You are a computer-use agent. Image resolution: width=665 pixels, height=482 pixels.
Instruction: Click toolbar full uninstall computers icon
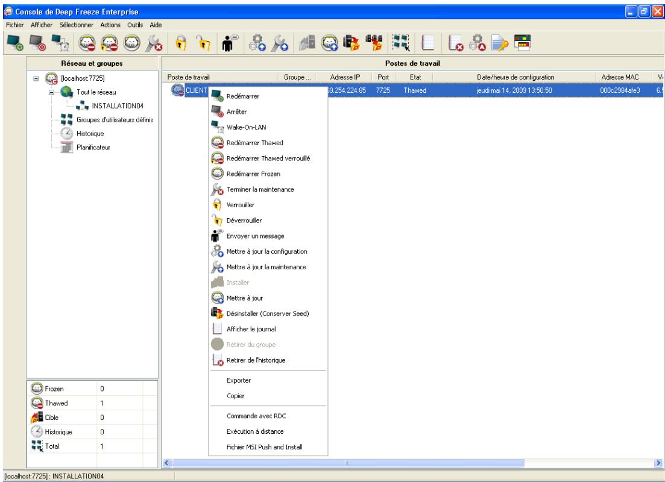374,43
